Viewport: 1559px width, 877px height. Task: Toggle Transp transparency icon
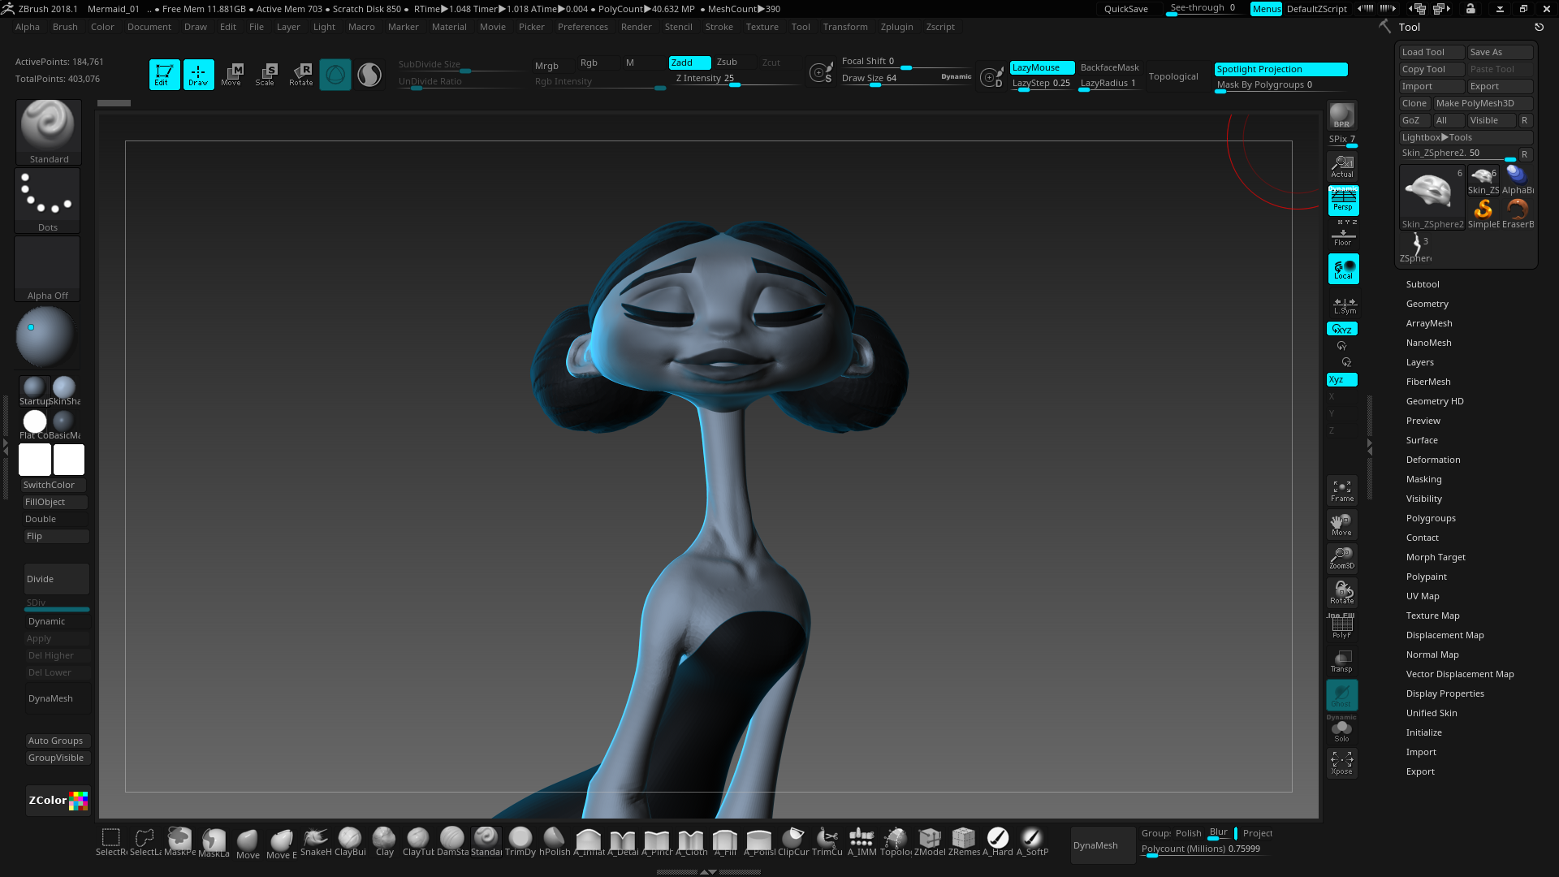1342,661
